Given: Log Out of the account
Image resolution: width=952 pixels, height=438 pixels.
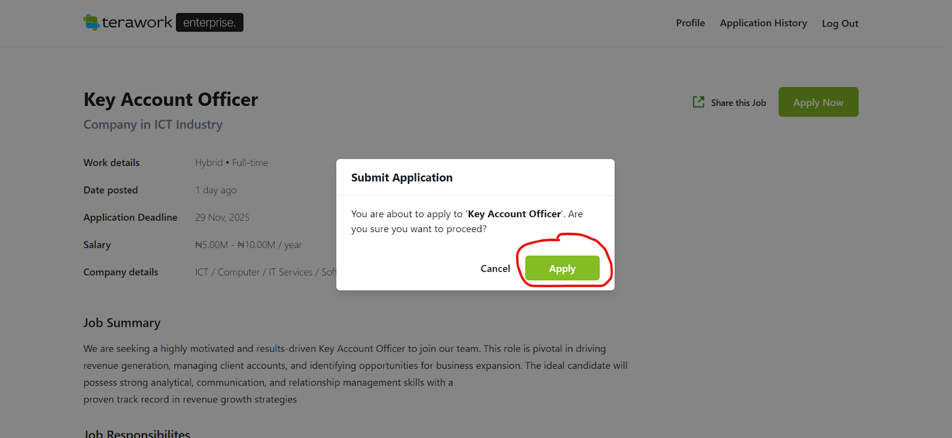Looking at the screenshot, I should pos(840,24).
